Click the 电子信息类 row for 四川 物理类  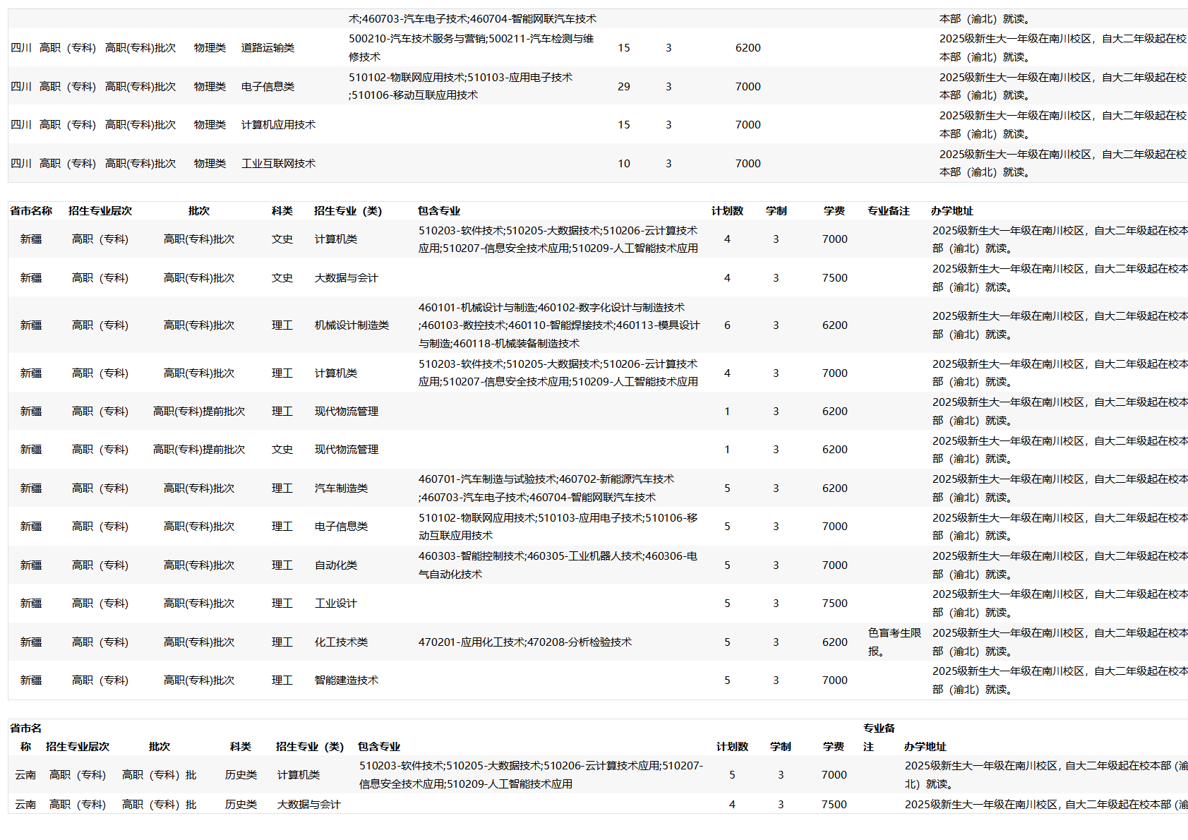[x=266, y=86]
